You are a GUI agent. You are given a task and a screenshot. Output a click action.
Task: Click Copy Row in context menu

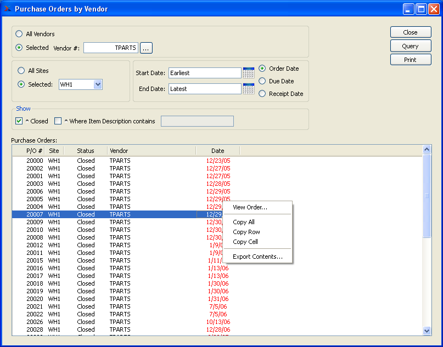pyautogui.click(x=246, y=232)
